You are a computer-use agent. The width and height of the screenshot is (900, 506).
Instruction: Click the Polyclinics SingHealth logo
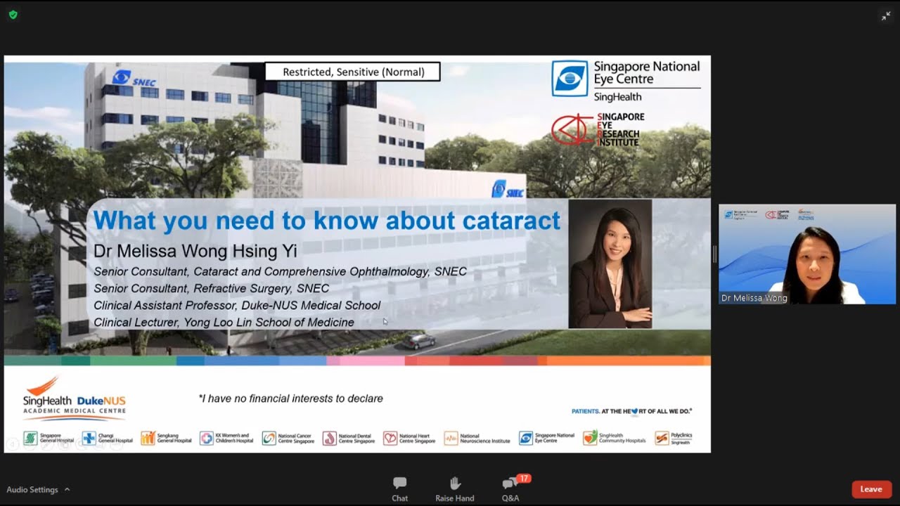[674, 439]
